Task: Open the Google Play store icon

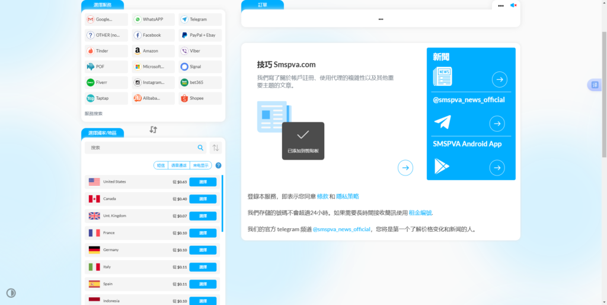Action: click(442, 166)
